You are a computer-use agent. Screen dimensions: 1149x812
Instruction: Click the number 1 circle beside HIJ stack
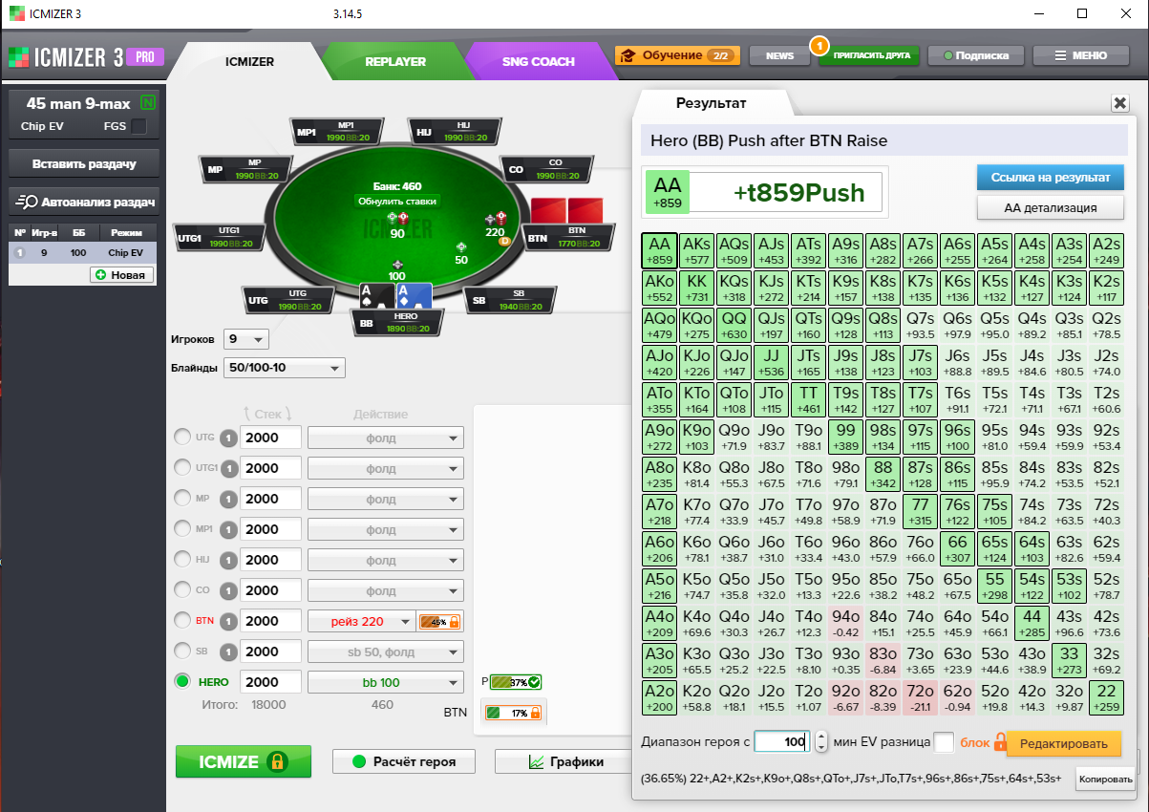pyautogui.click(x=228, y=560)
